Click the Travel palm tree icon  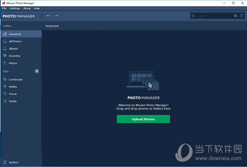(x=5, y=94)
